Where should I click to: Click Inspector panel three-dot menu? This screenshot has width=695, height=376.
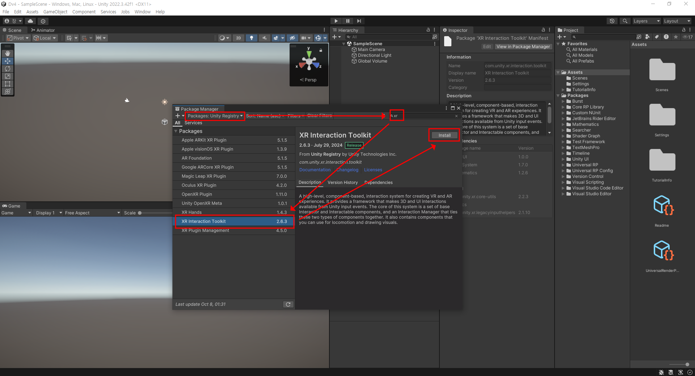549,30
